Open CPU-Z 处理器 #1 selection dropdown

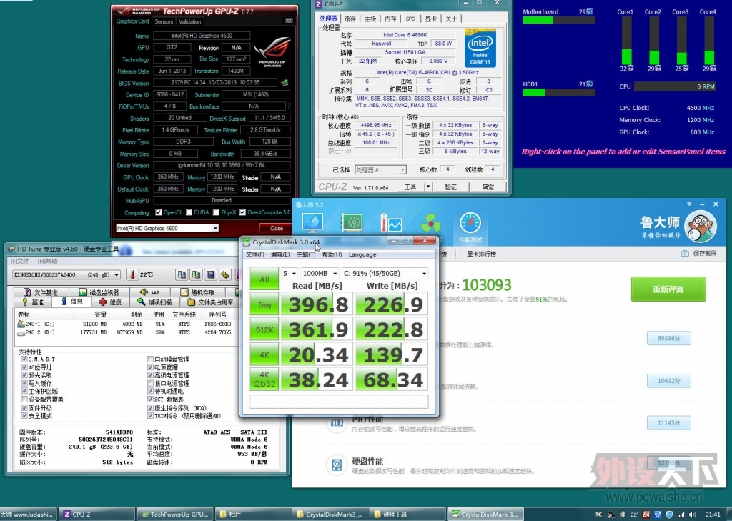380,170
